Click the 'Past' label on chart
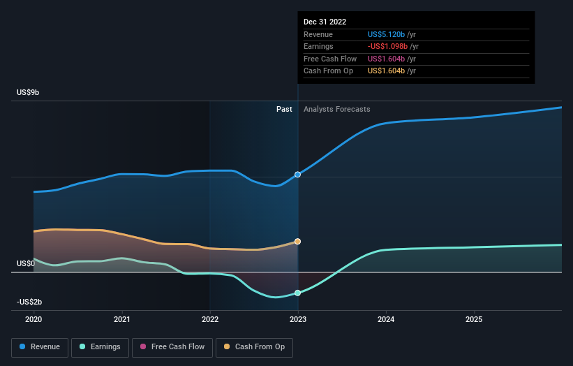 coord(284,110)
